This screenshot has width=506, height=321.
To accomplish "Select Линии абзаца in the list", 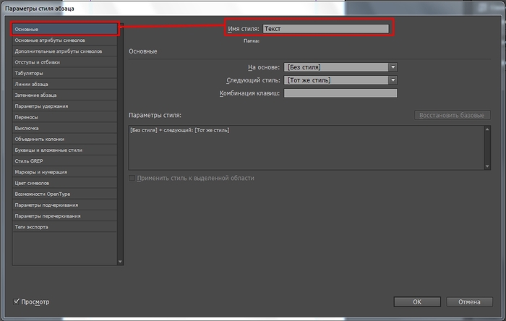I will (x=64, y=84).
